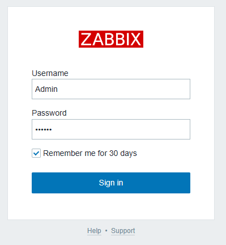Image resolution: width=226 pixels, height=245 pixels.
Task: Uncheck the Remember me checkbox
Action: click(x=36, y=153)
